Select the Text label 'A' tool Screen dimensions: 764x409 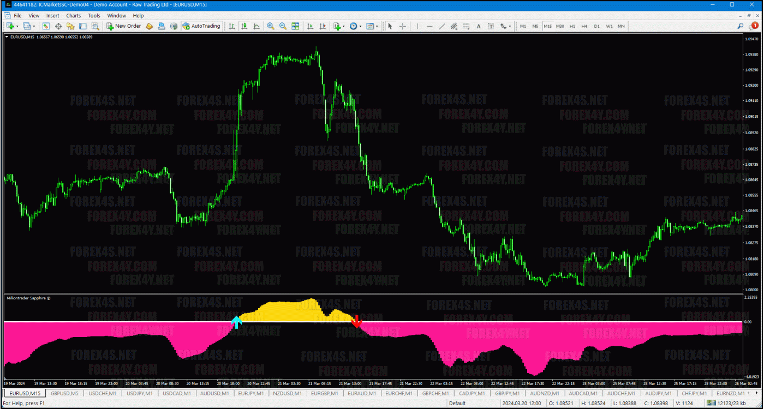pos(479,26)
